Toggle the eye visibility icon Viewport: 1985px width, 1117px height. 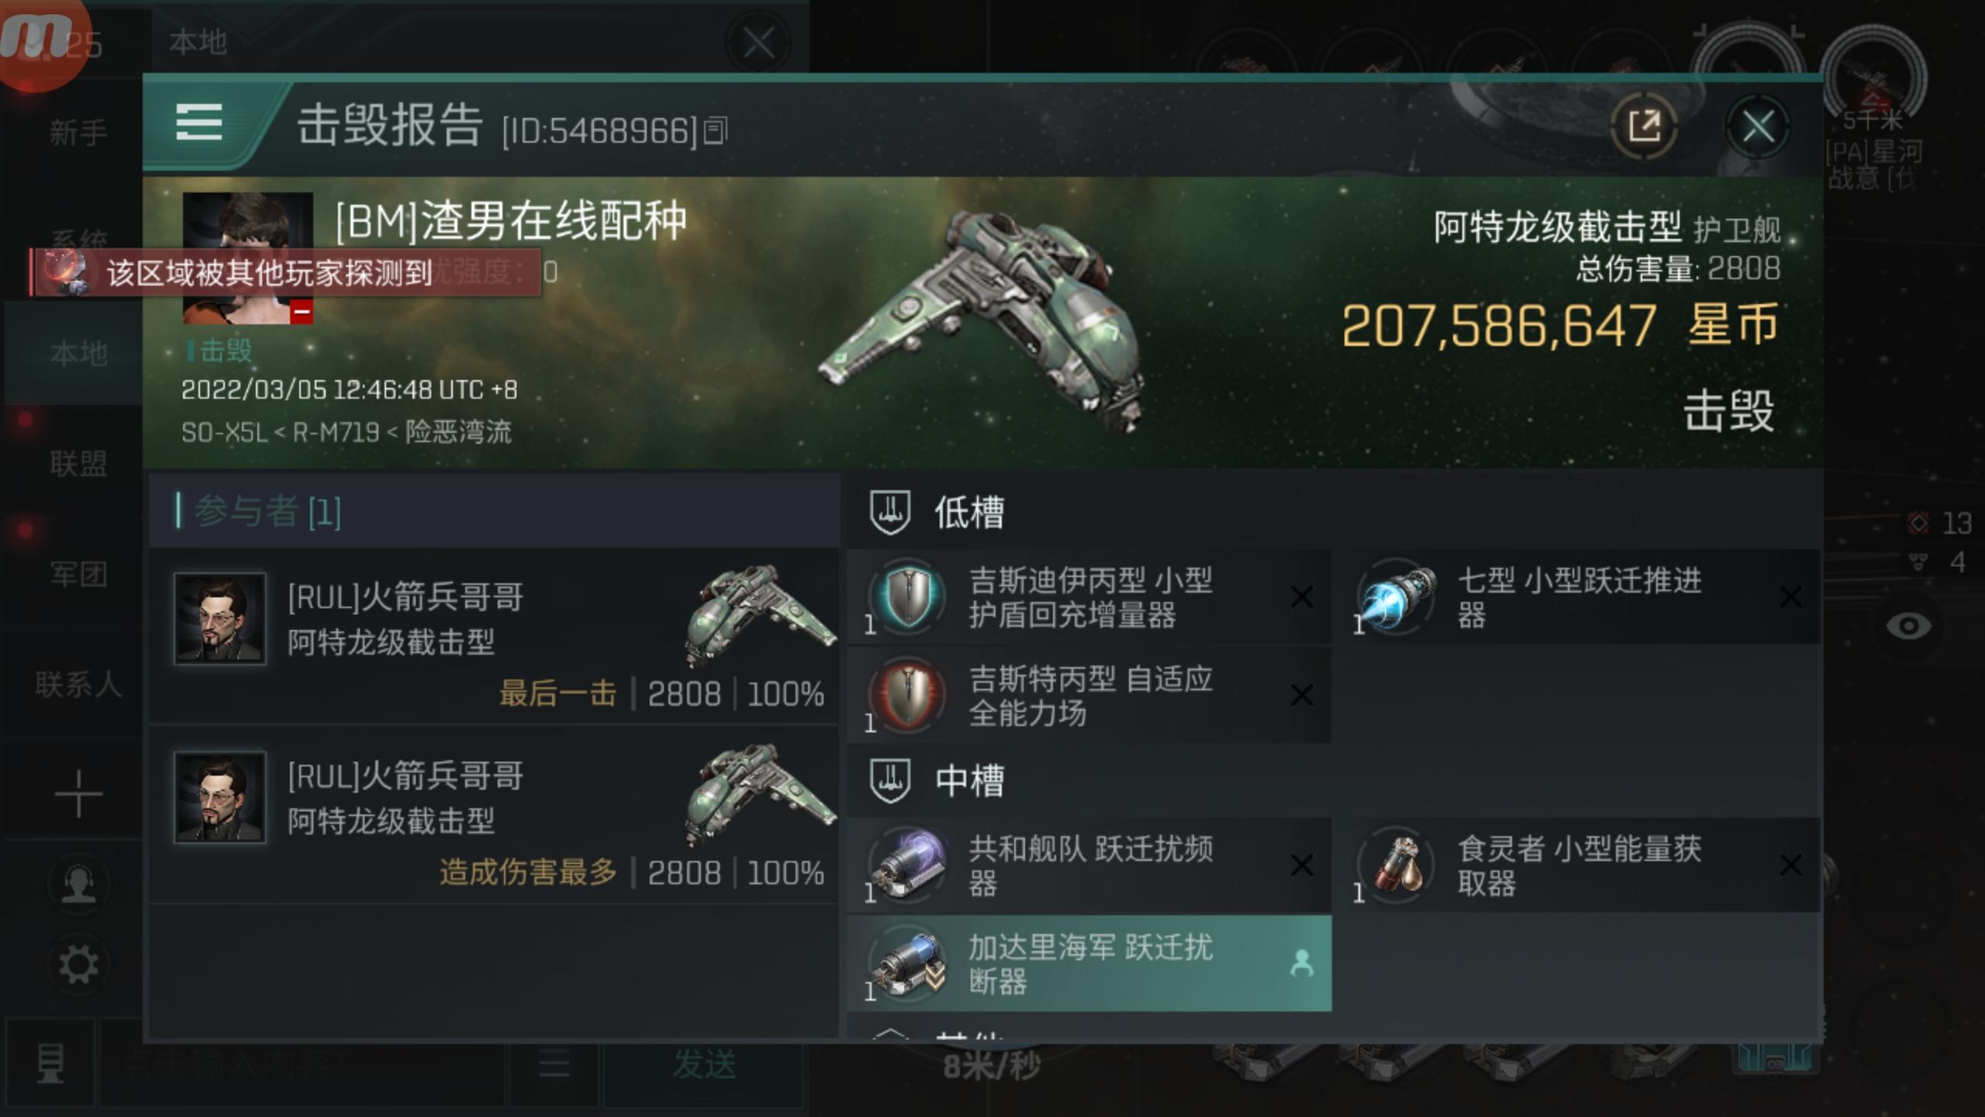coord(1908,626)
